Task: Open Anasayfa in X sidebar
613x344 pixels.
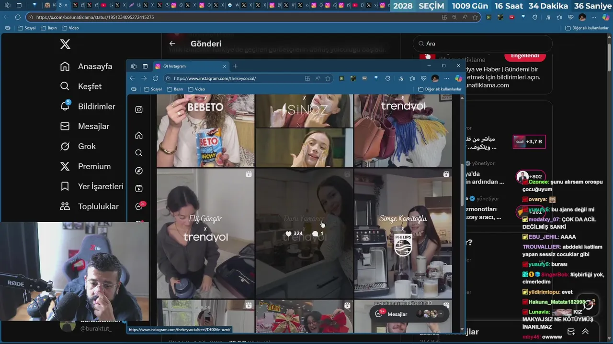Action: tap(86, 66)
